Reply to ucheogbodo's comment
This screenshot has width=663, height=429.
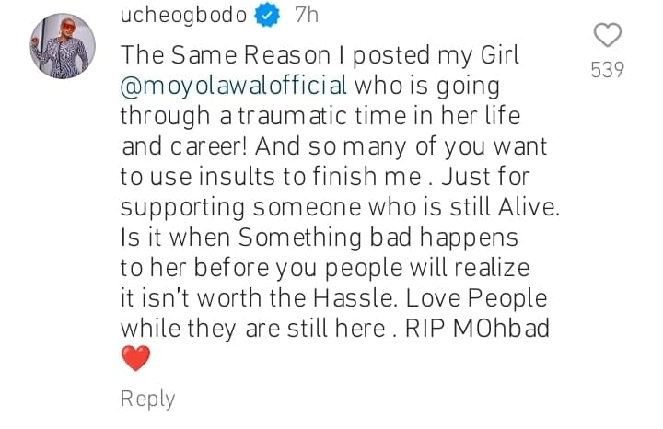[147, 399]
